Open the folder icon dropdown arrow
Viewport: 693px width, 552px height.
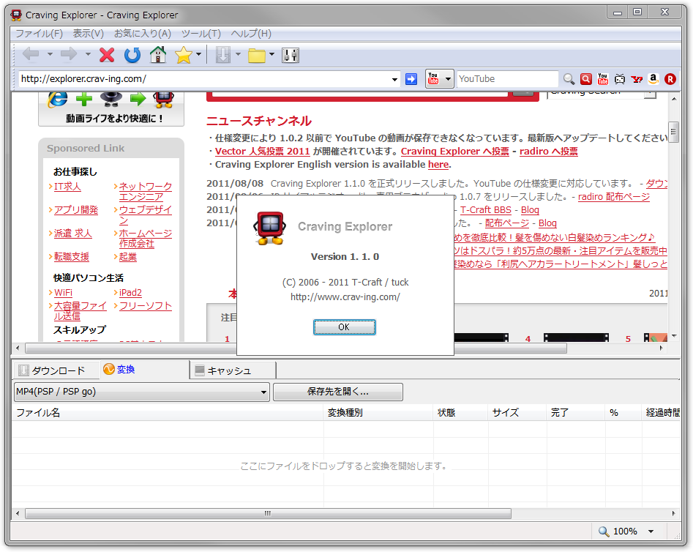tap(271, 54)
